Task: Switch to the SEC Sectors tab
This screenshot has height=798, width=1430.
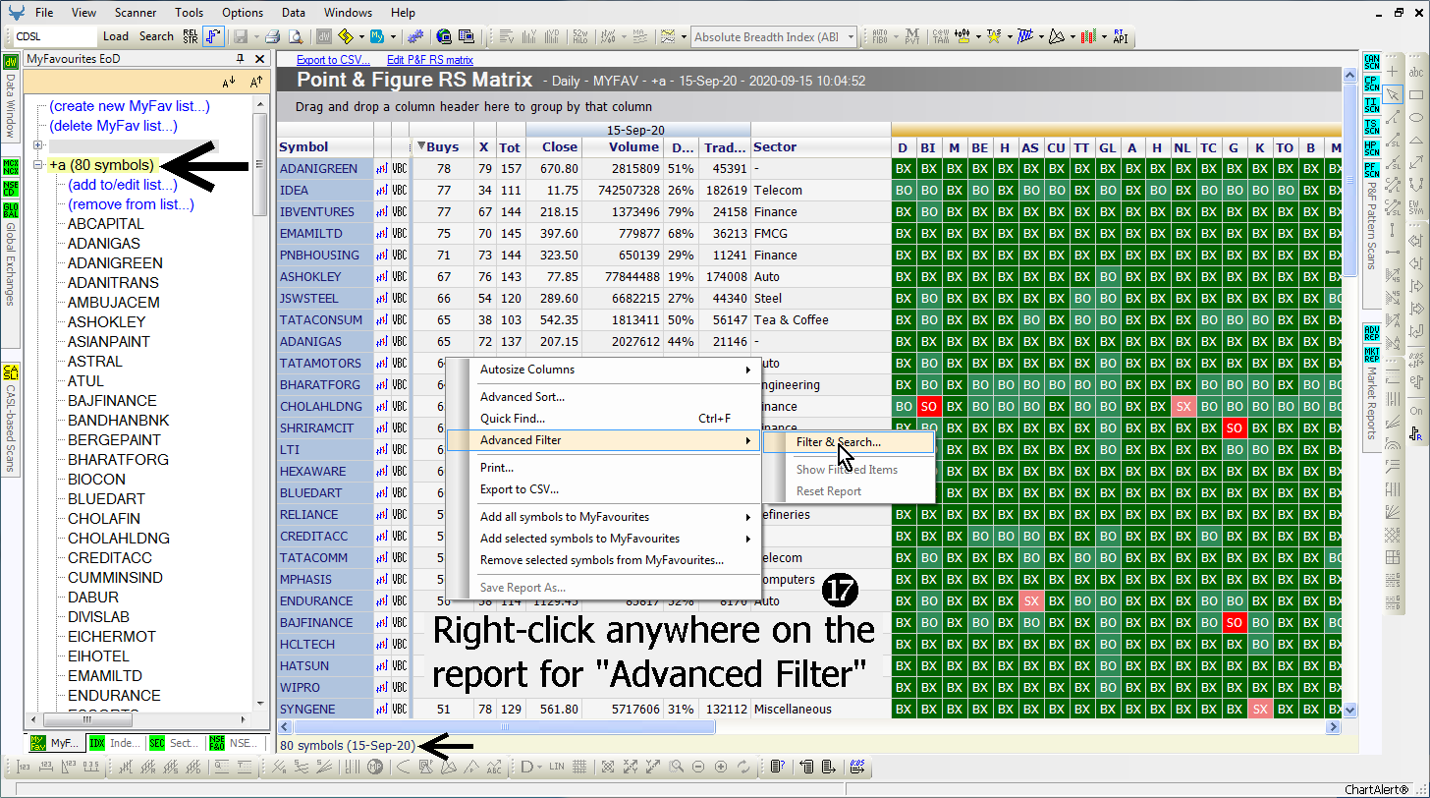Action: click(174, 743)
